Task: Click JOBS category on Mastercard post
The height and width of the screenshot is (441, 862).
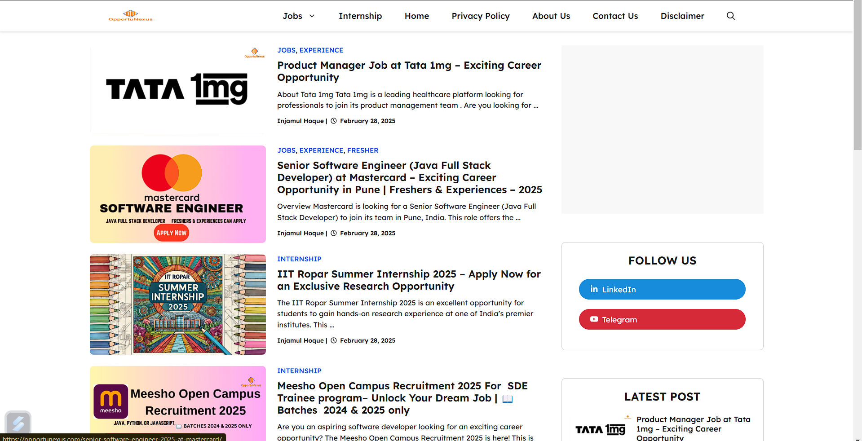Action: click(287, 150)
